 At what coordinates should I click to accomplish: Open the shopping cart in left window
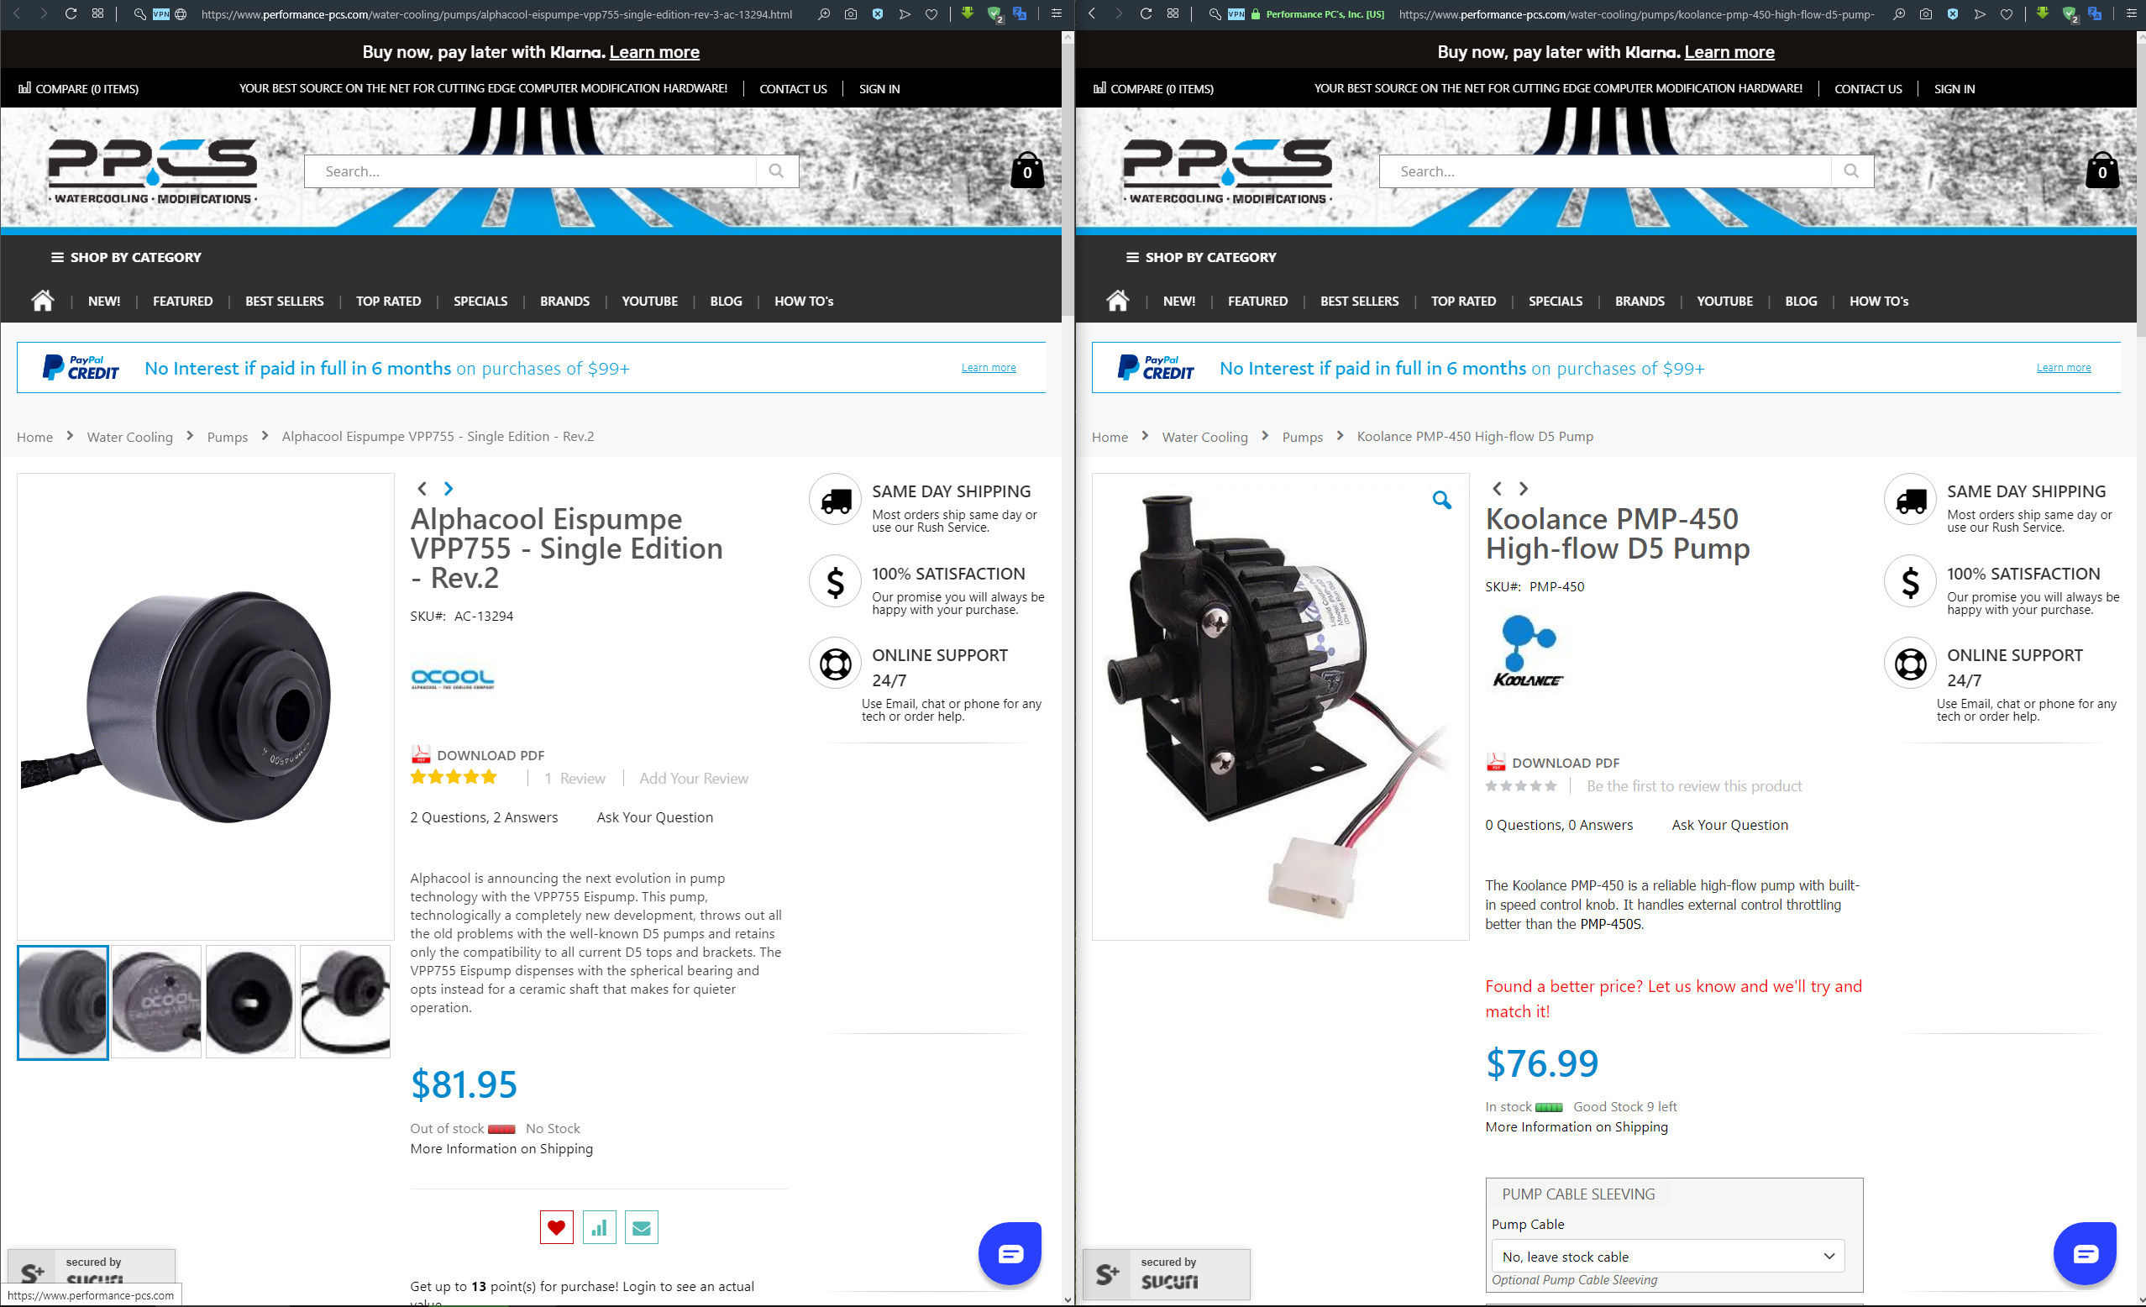click(x=1027, y=171)
